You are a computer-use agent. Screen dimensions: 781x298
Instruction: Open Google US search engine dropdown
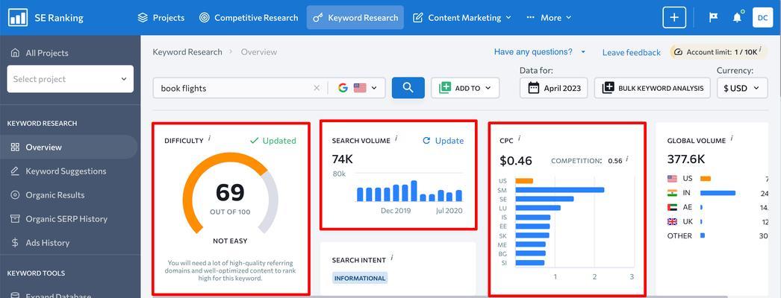357,88
